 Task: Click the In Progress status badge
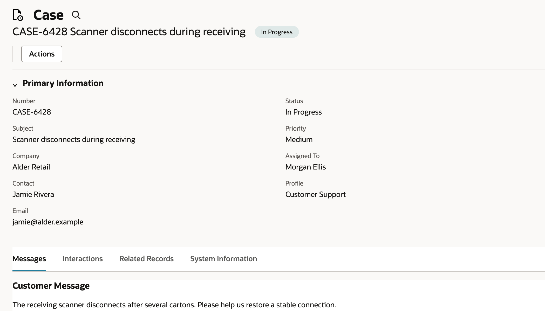(x=277, y=32)
